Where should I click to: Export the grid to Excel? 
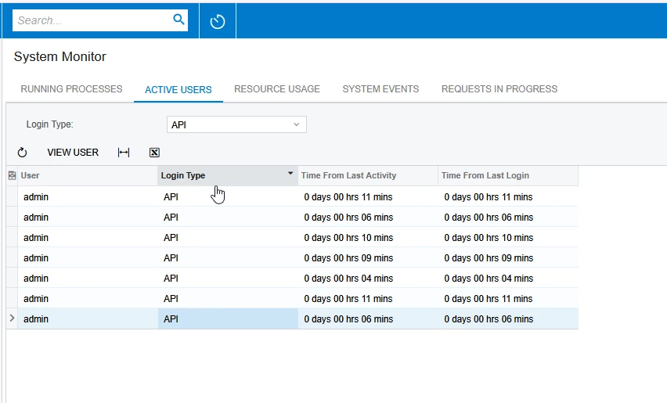coord(154,152)
